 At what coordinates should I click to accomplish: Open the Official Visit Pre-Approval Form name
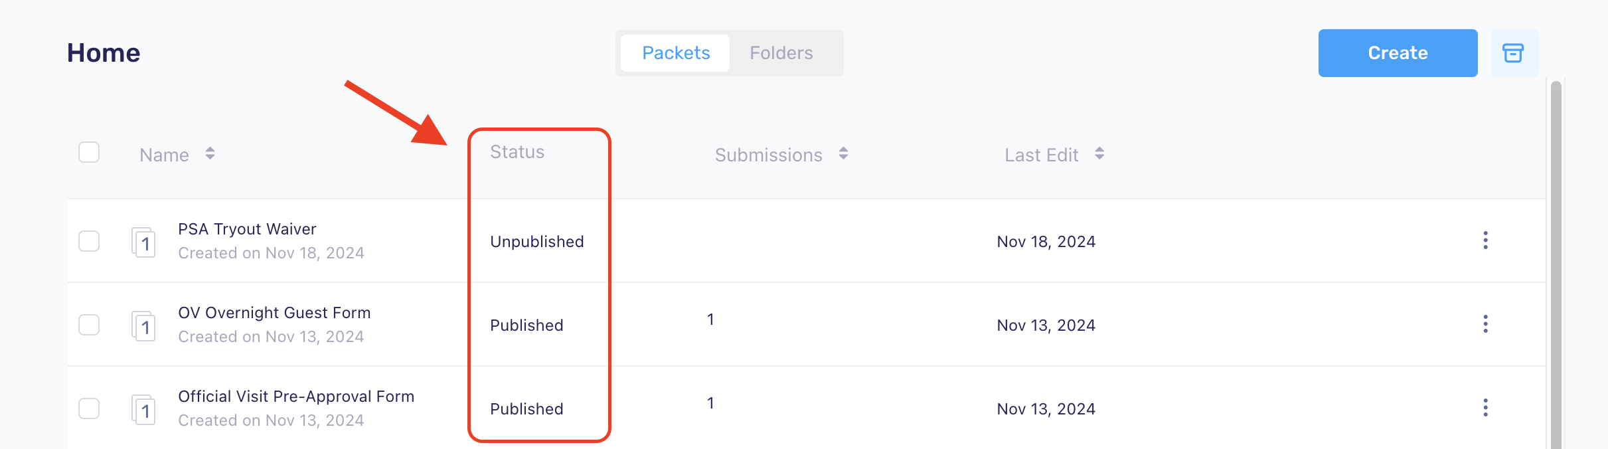point(296,397)
